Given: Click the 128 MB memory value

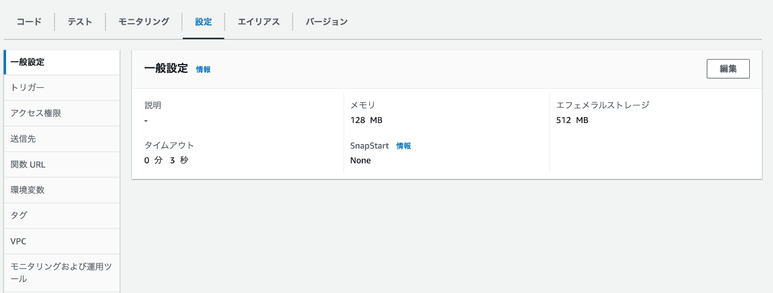Looking at the screenshot, I should (366, 120).
